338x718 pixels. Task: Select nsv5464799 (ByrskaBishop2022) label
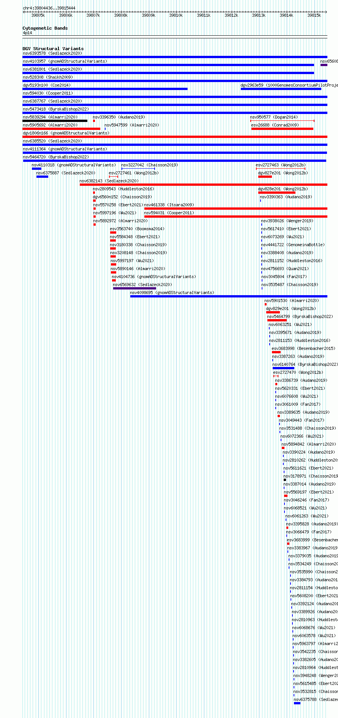pos(300,316)
